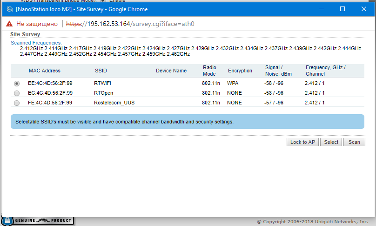The width and height of the screenshot is (376, 226).
Task: Click the Site Survey heading
Action: (x=25, y=34)
